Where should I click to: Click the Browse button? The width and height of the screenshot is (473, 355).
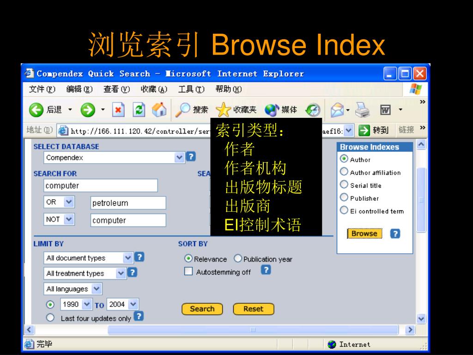coord(364,233)
